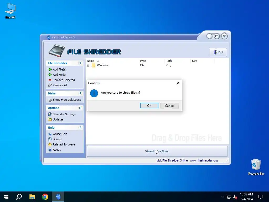
Task: Show hidden system tray icons
Action: point(222,197)
